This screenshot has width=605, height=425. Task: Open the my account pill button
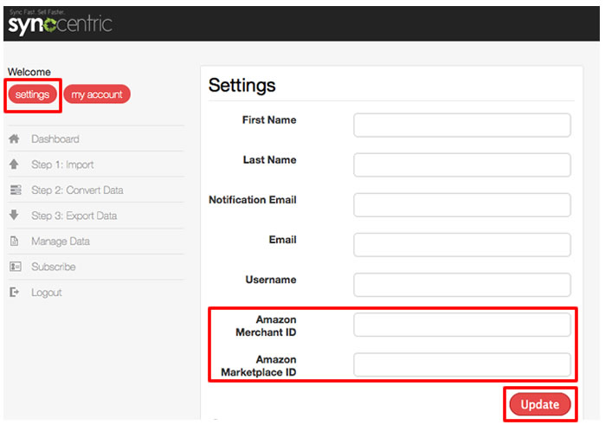pyautogui.click(x=97, y=94)
